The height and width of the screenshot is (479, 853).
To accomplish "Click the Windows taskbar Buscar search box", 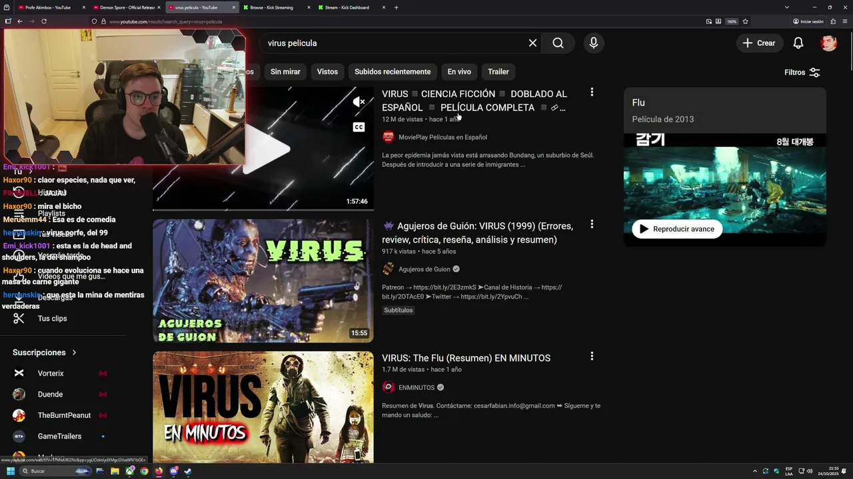I will pyautogui.click(x=57, y=471).
